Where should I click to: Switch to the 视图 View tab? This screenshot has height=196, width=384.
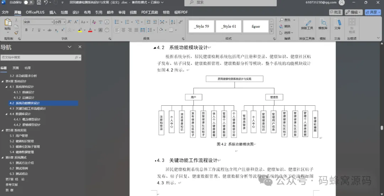click(133, 12)
